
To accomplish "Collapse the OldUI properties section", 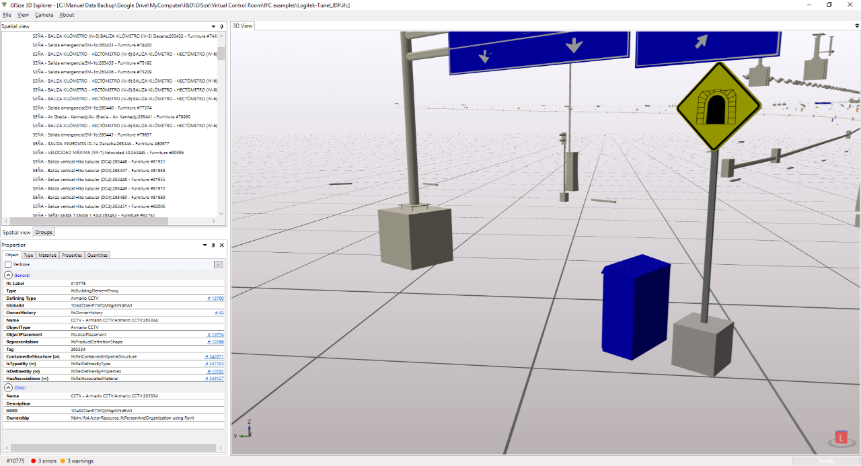I will click(8, 387).
